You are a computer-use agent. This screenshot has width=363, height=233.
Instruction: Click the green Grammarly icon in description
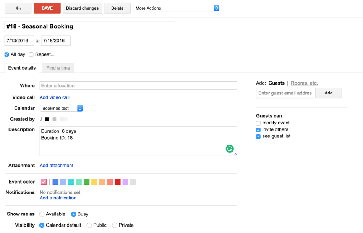[x=230, y=149]
